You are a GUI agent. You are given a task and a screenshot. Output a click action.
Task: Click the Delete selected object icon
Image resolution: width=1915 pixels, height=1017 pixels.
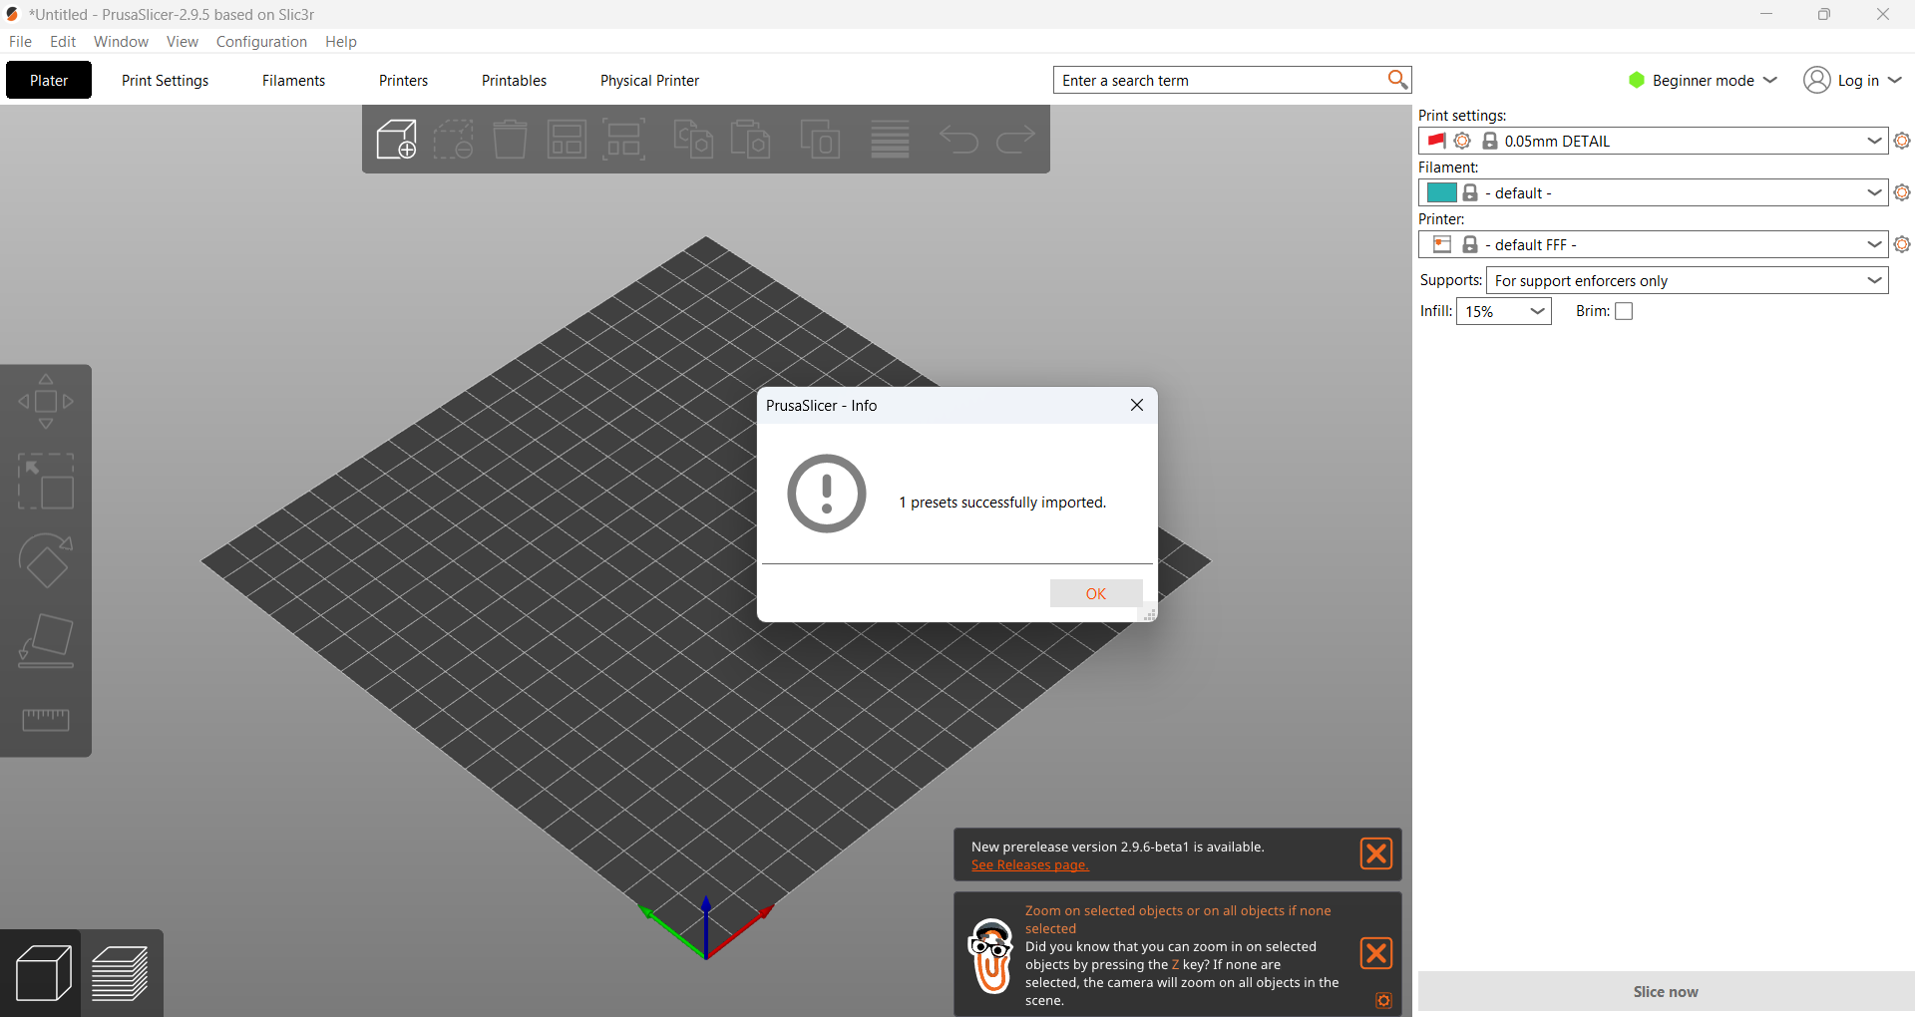453,140
